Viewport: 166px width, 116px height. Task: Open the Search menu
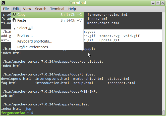(x=41, y=9)
